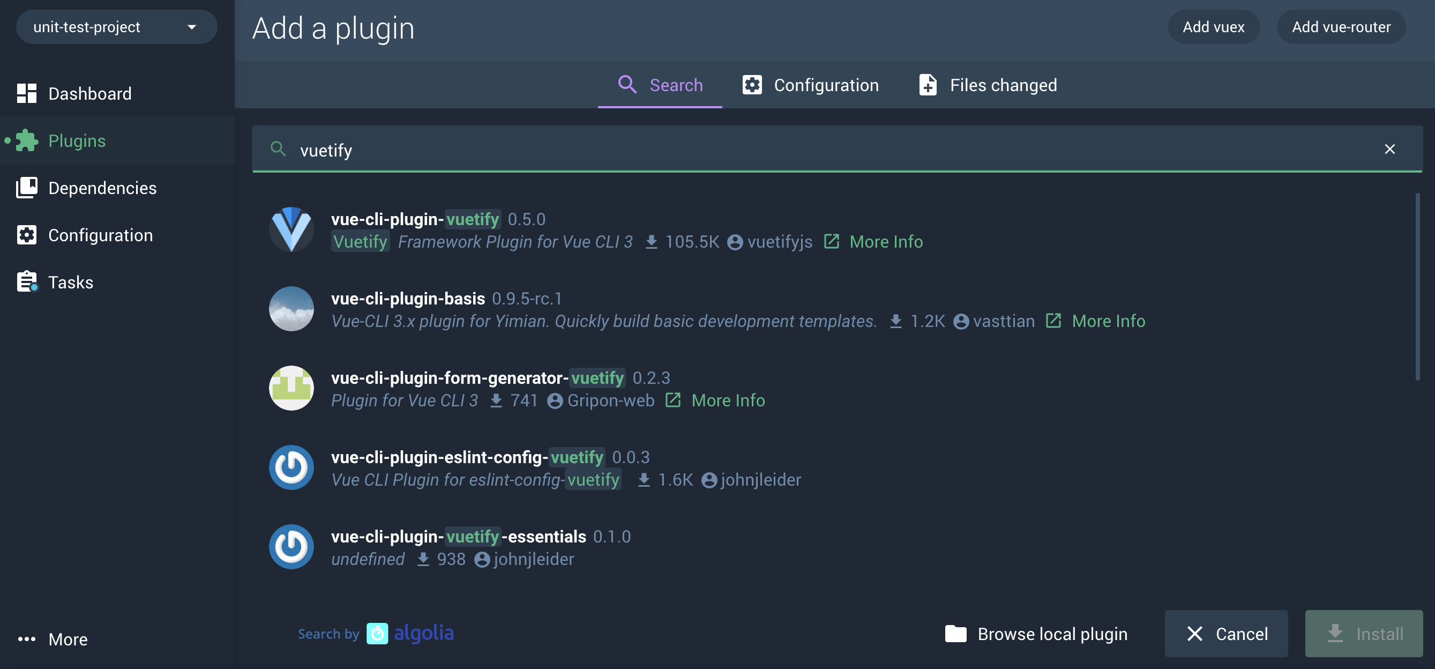Click the vue-cli-plugin-basis logo icon
The width and height of the screenshot is (1435, 669).
[291, 308]
